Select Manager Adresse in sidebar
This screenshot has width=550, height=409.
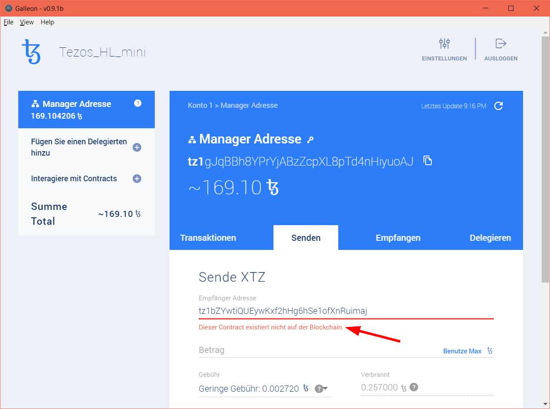(87, 110)
